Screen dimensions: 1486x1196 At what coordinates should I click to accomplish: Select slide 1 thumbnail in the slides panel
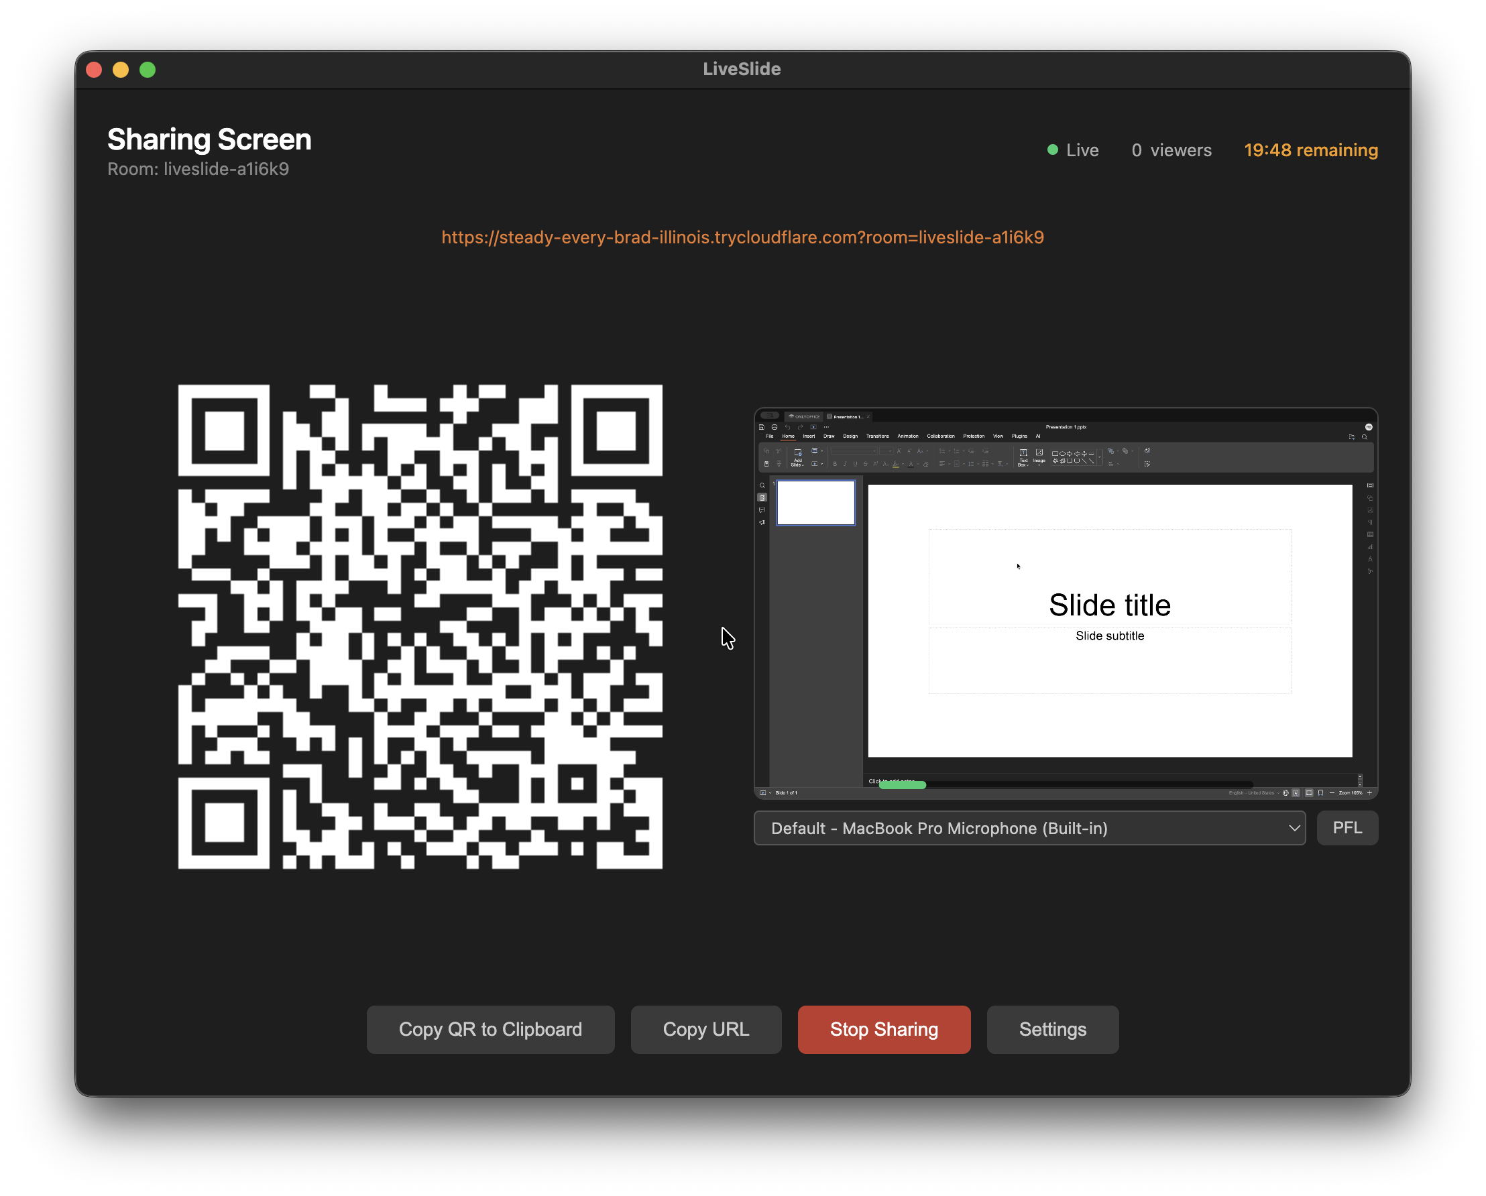(x=815, y=501)
